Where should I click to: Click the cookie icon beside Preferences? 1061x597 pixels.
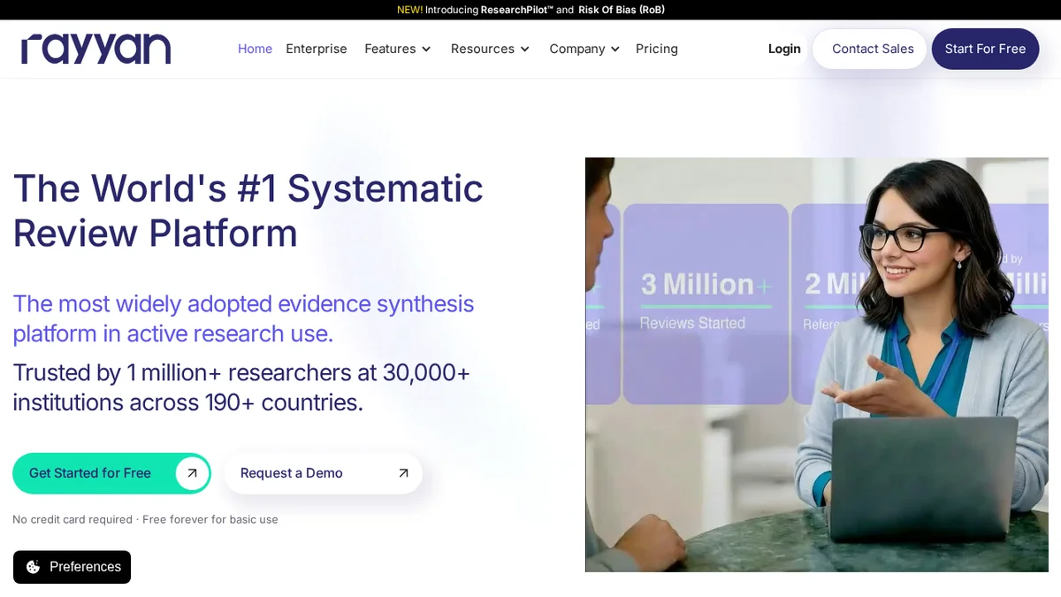point(33,567)
